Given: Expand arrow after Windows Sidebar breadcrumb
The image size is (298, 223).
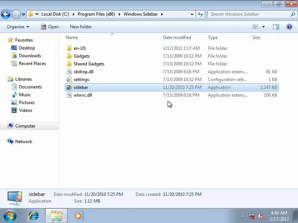Looking at the screenshot, I should click(x=162, y=14).
